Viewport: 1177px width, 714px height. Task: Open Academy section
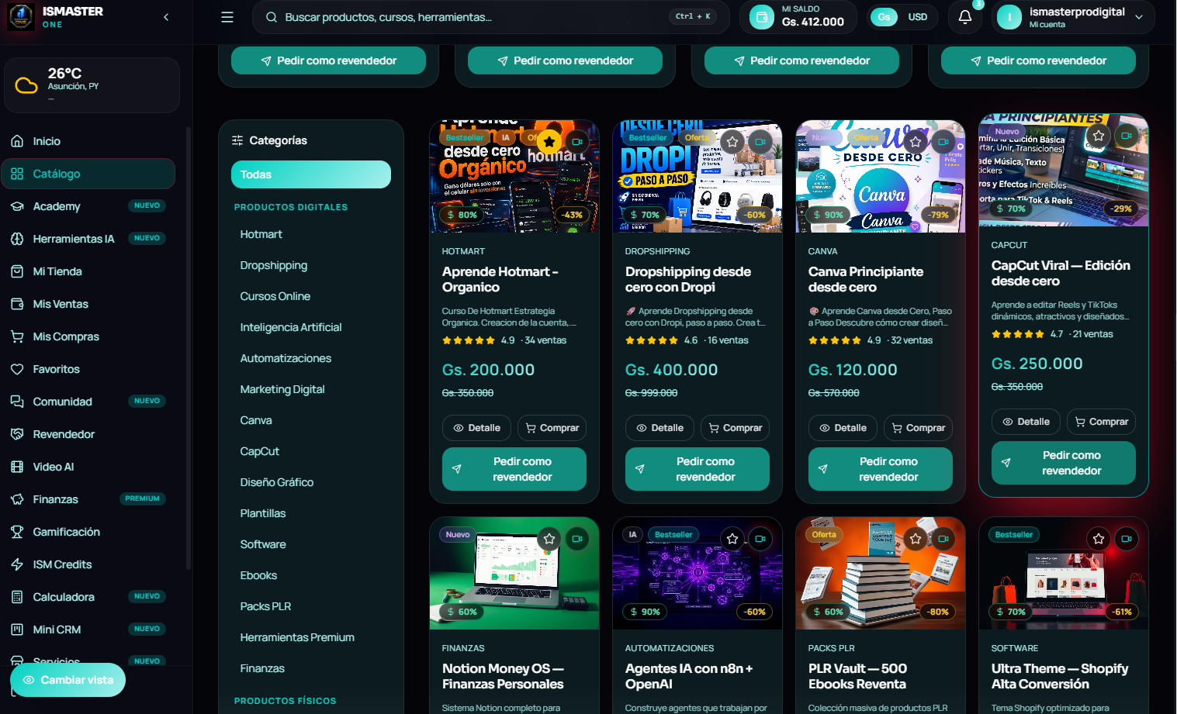[88, 206]
